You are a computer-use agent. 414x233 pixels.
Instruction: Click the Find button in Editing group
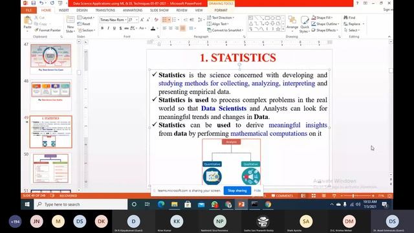point(349,17)
